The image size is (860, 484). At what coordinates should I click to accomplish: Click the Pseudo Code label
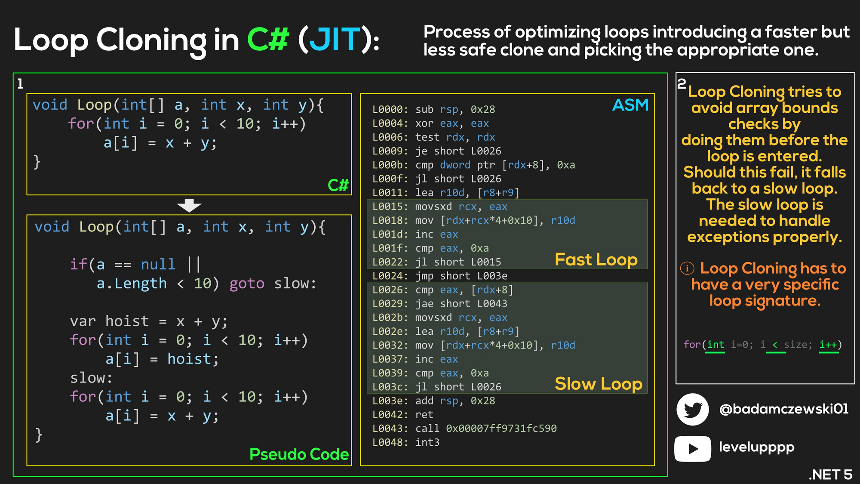click(x=299, y=454)
